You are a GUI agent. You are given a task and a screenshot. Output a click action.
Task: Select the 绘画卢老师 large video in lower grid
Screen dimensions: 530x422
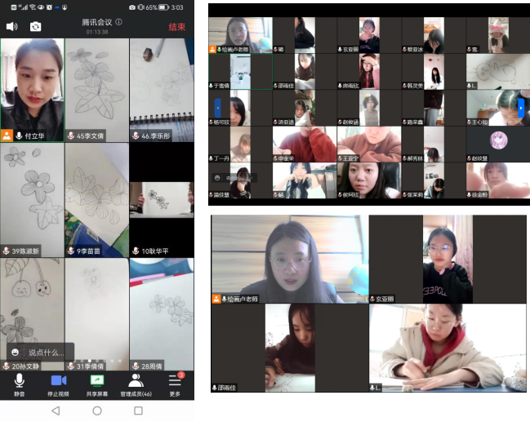[x=288, y=259]
